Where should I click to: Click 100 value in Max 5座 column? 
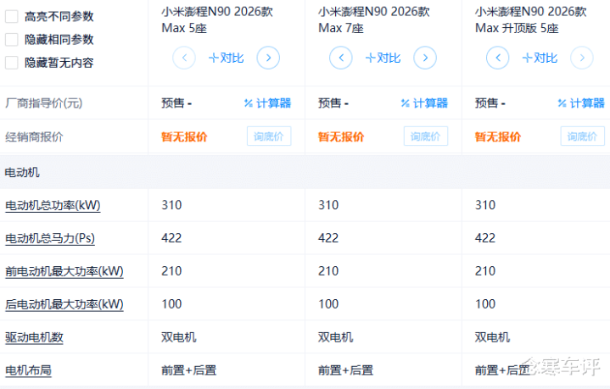171,304
